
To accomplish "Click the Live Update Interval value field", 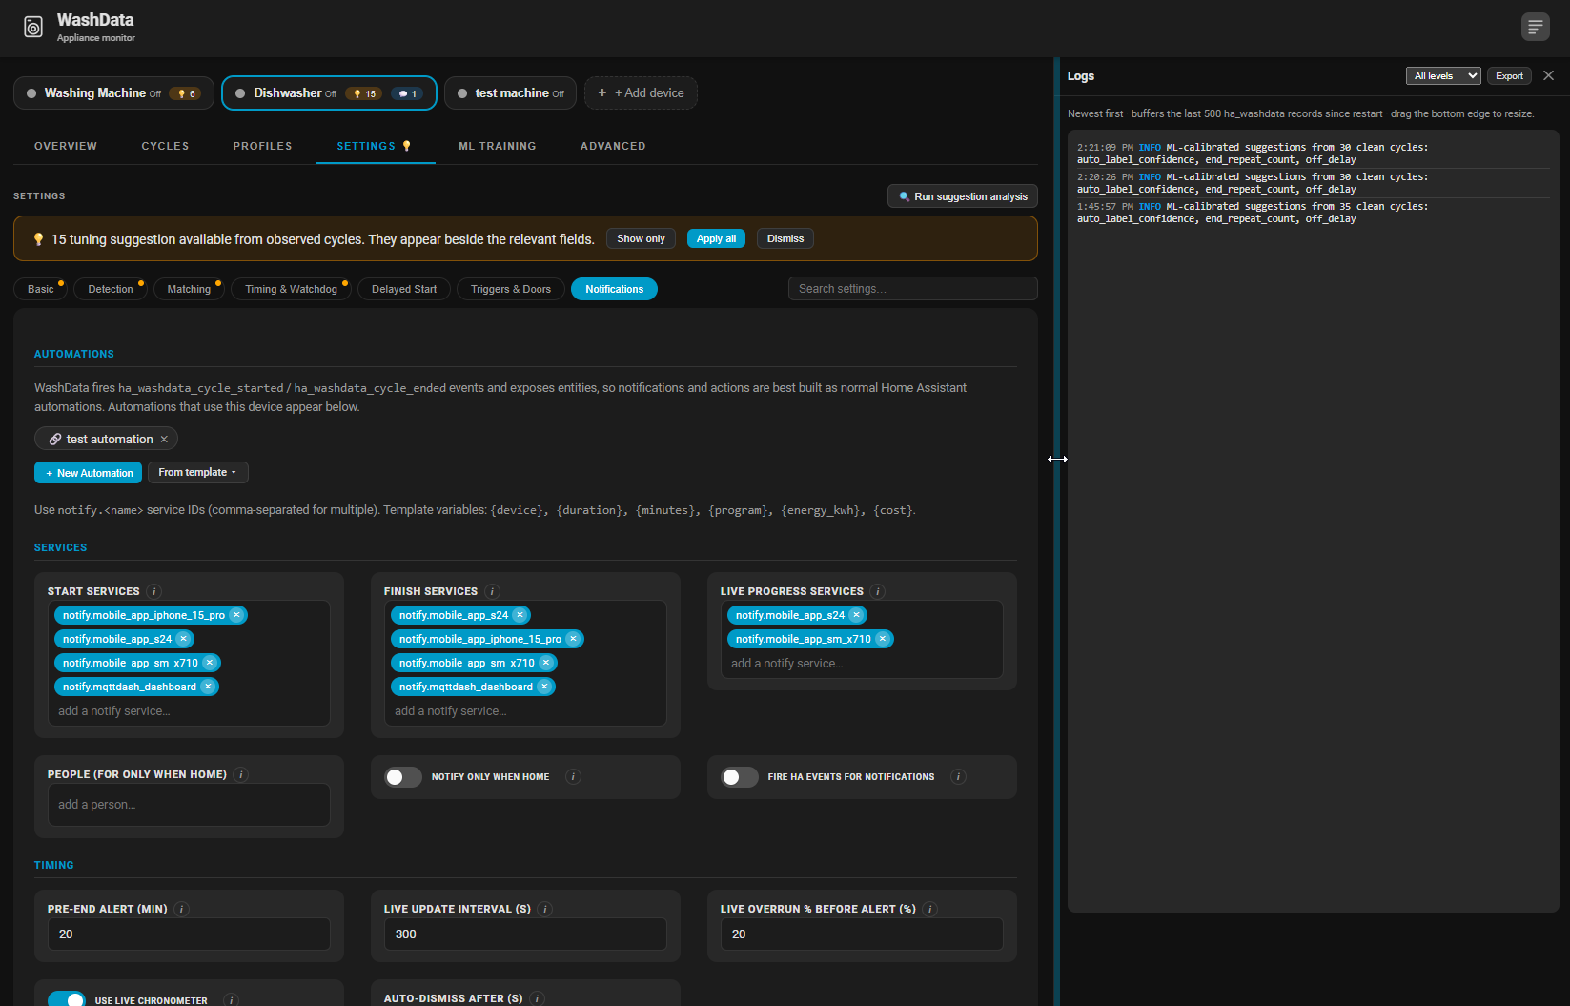I will (x=525, y=934).
